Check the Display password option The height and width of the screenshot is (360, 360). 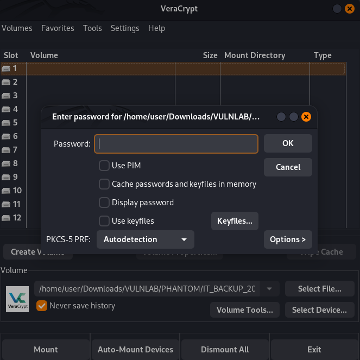[104, 203]
